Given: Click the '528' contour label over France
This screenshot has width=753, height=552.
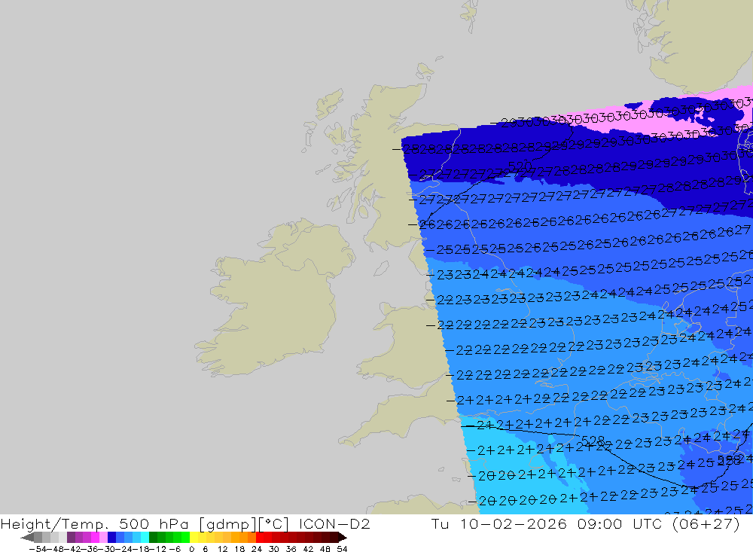Looking at the screenshot, I should [x=593, y=440].
